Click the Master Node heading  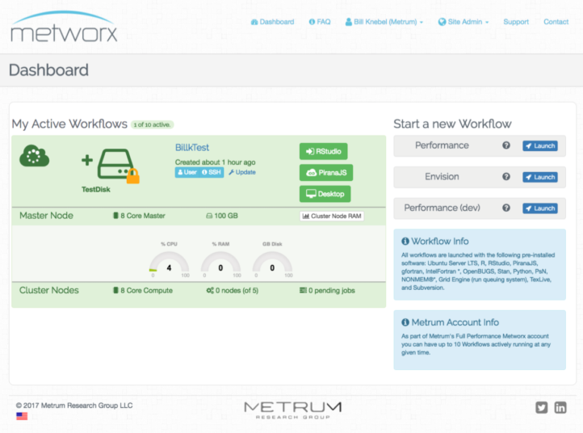pos(46,216)
